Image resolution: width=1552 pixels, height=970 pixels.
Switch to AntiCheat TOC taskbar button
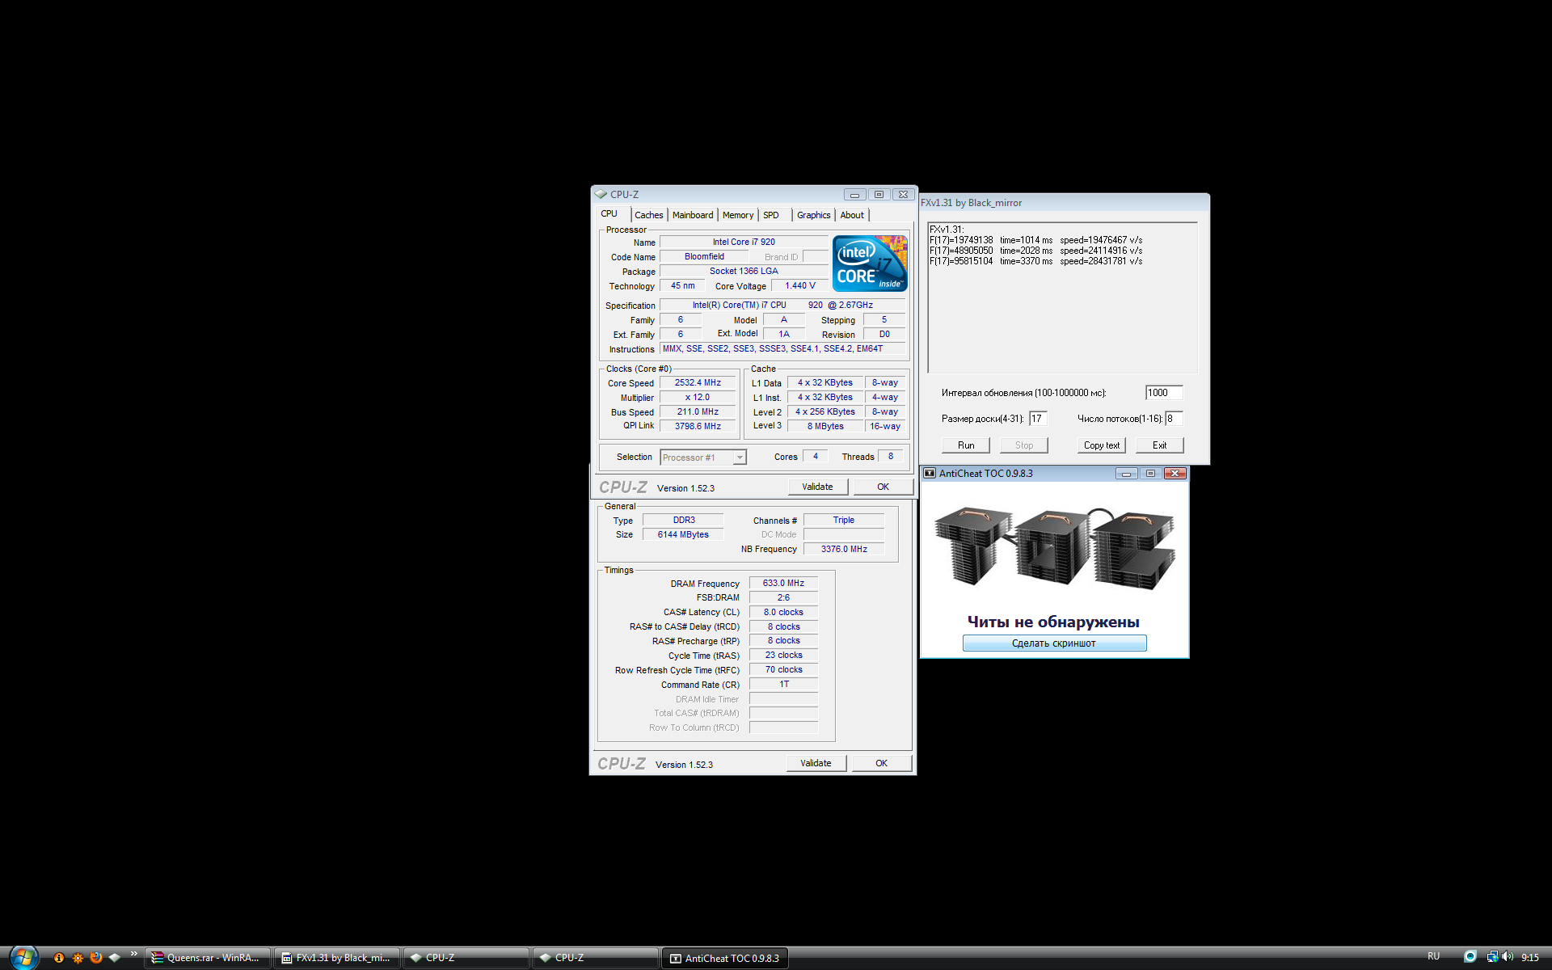click(724, 958)
